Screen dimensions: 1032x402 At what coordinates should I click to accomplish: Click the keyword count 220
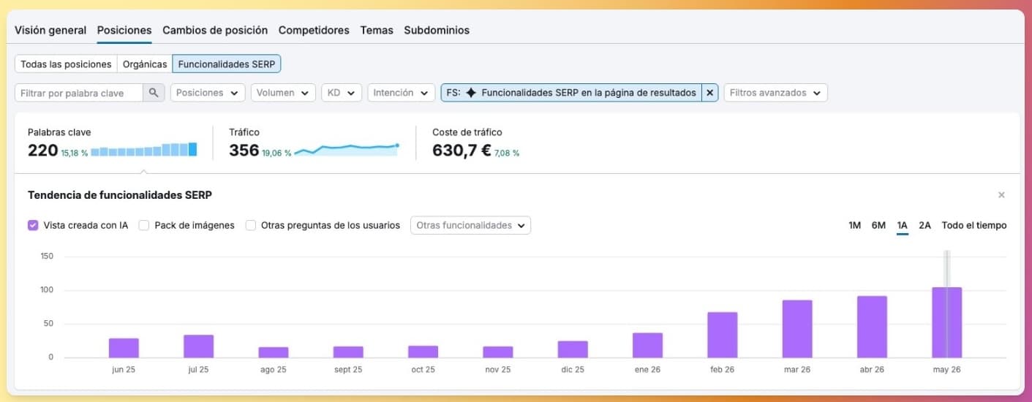42,151
